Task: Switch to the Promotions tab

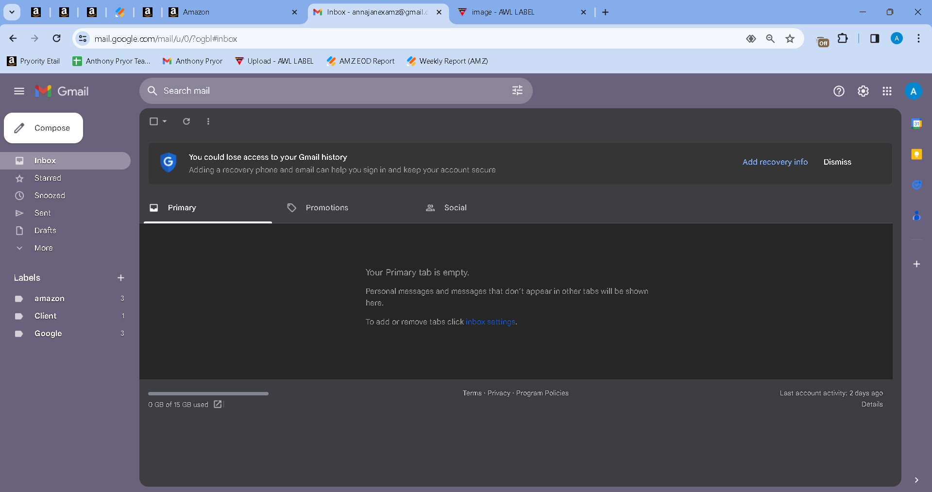Action: (x=346, y=207)
